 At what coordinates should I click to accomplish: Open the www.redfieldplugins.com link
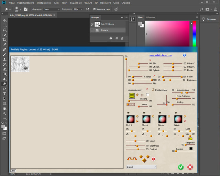160,55
